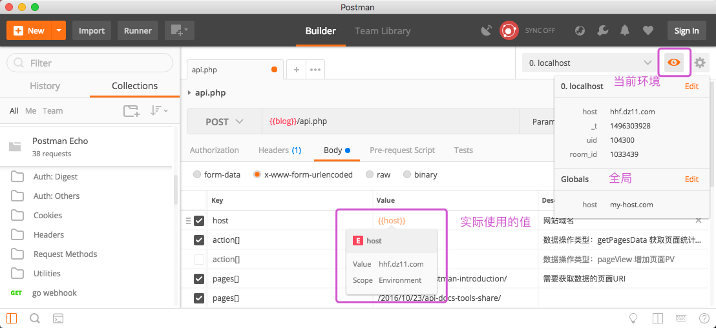Click the Import button
This screenshot has width=716, height=328.
pos(92,30)
